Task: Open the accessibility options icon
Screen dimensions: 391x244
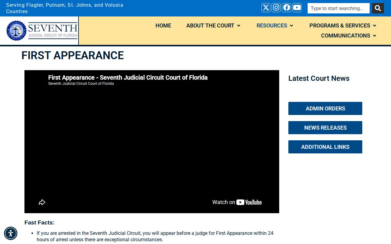Action: (x=11, y=233)
